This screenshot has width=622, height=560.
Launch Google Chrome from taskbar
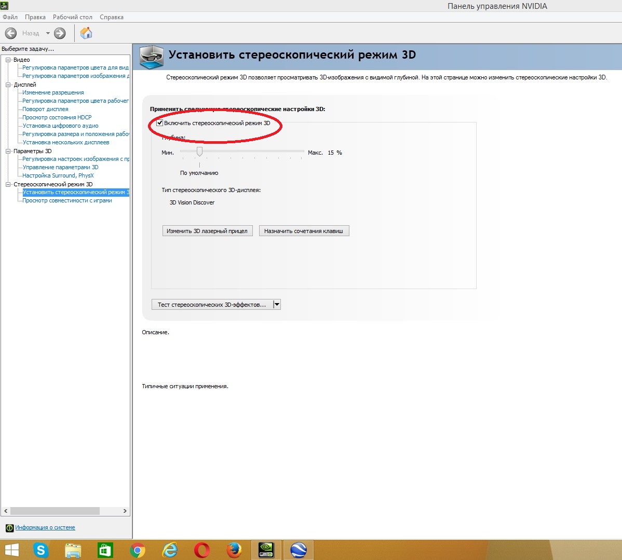tap(138, 550)
